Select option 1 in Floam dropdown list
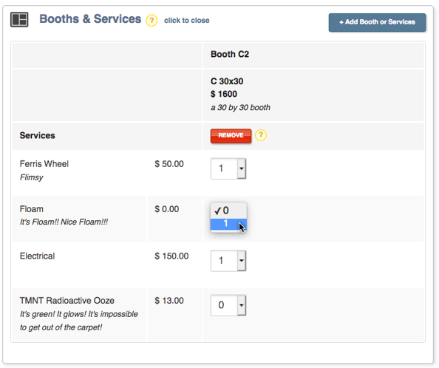This screenshot has height=368, width=439. coord(228,224)
